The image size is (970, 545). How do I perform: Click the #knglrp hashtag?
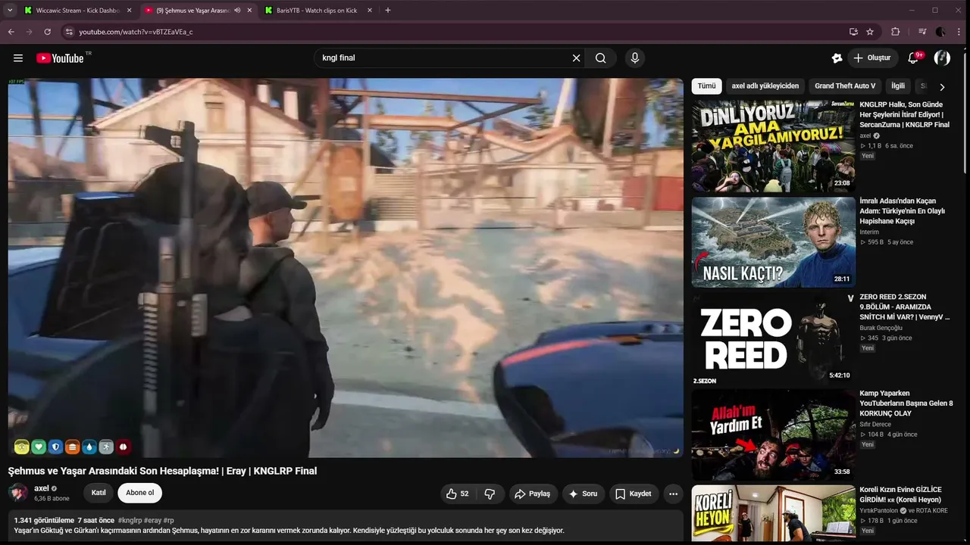[130, 521]
